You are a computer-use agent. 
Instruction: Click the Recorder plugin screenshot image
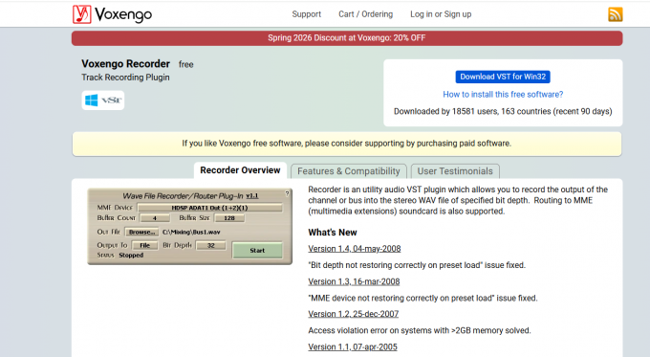click(189, 226)
